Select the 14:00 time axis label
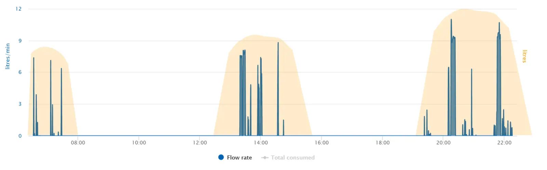Screen dimensions: 547x170 [x=261, y=143]
